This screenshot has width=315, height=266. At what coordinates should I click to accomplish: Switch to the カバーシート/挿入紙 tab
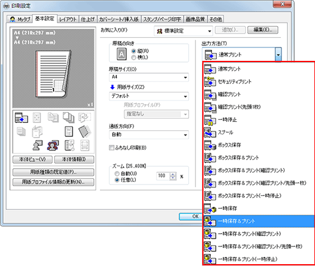point(119,19)
